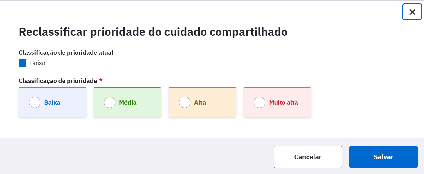Click the 'Reclassificar prioridade do cuidado compartilhado' heading
424x174 pixels.
153,32
